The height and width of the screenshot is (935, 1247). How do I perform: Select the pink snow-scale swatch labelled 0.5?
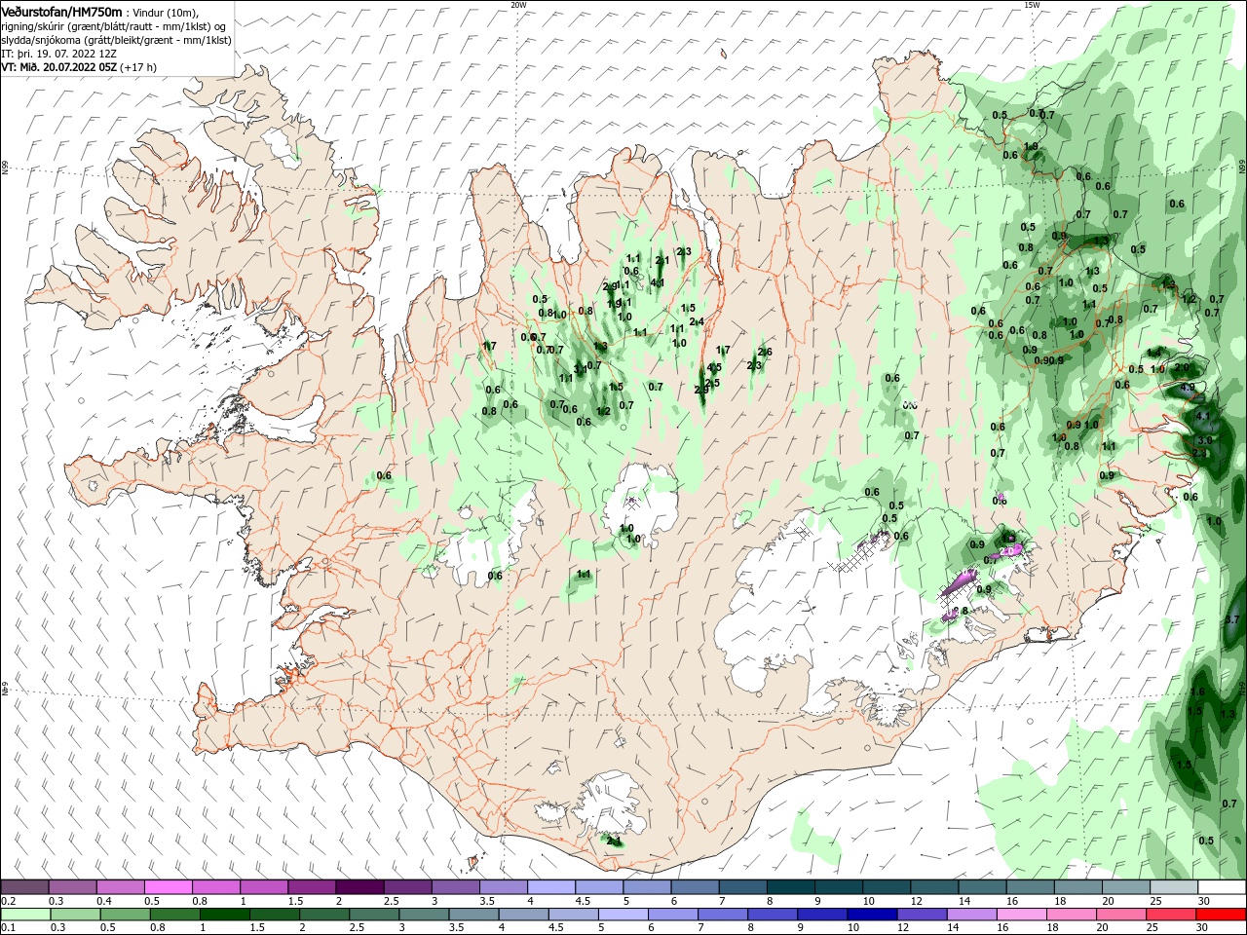[x=168, y=887]
